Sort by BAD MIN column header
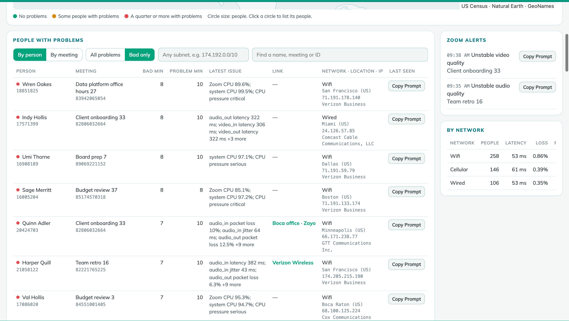This screenshot has width=569, height=321. tap(153, 71)
